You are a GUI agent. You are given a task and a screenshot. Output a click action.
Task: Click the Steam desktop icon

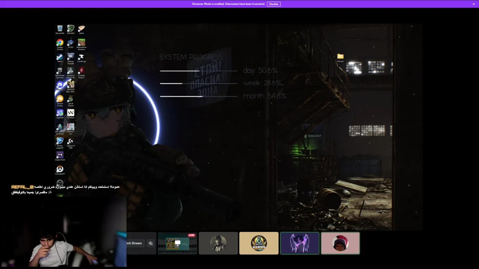click(x=60, y=58)
